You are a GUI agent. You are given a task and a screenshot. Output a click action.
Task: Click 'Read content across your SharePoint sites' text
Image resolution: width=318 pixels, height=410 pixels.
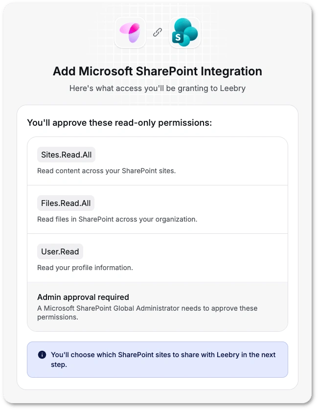107,171
